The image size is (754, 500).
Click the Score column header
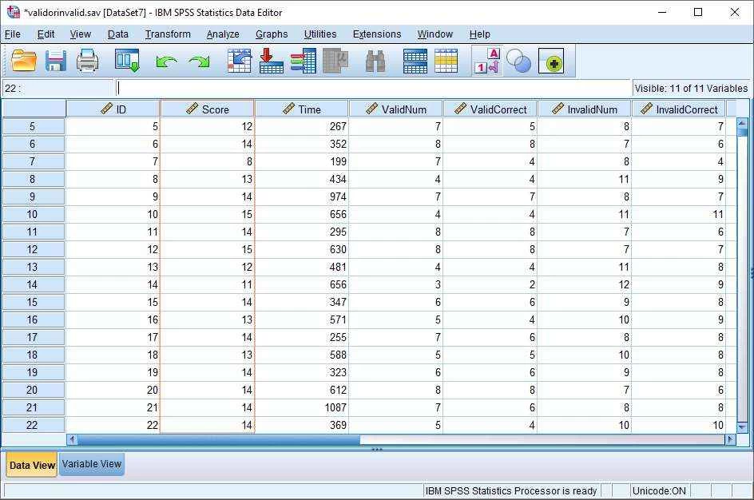[208, 109]
